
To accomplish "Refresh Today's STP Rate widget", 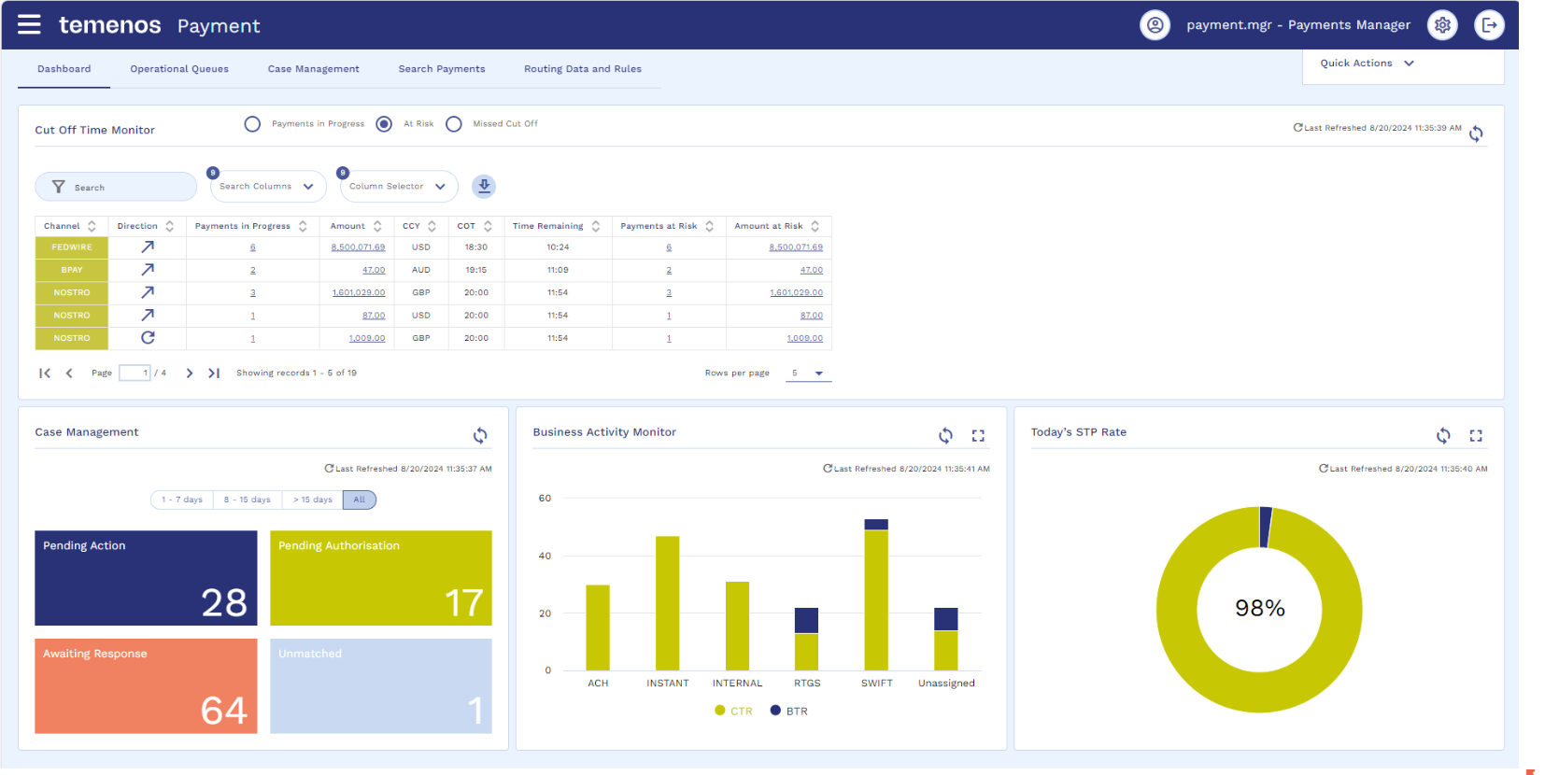I will click(x=1443, y=435).
